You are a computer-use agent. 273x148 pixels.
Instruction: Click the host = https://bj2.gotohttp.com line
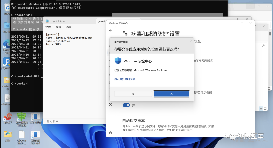[x=69, y=38]
